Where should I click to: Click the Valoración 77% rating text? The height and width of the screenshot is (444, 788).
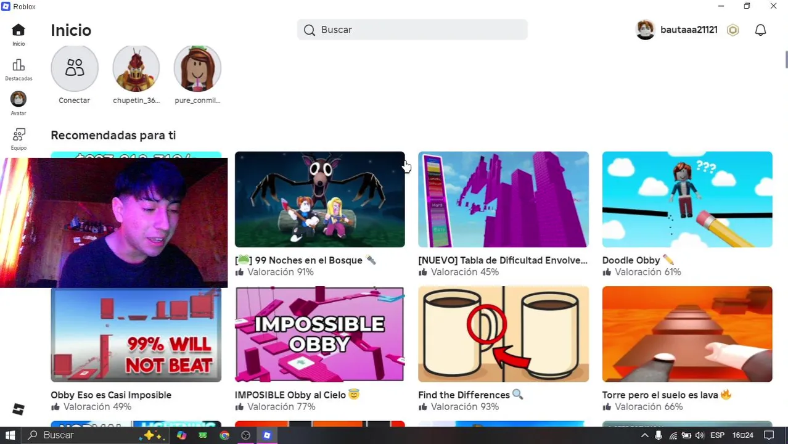point(281,407)
